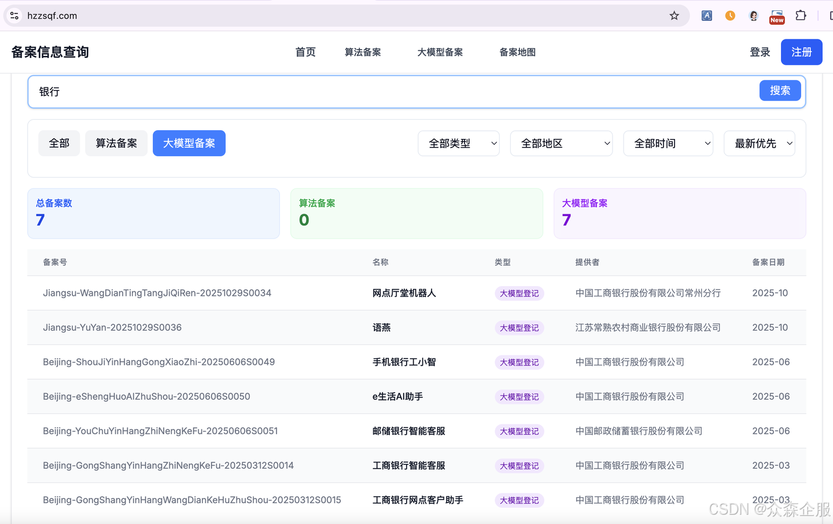Click the 提供者 column header
833x524 pixels.
(x=587, y=262)
